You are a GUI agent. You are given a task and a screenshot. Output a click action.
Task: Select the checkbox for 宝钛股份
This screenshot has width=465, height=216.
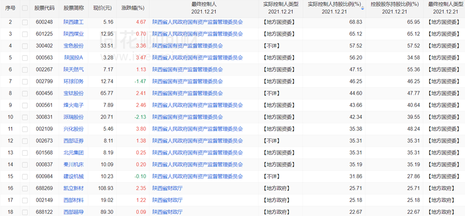(25, 93)
